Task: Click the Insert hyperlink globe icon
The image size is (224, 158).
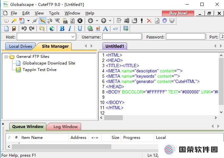Action: (90, 29)
